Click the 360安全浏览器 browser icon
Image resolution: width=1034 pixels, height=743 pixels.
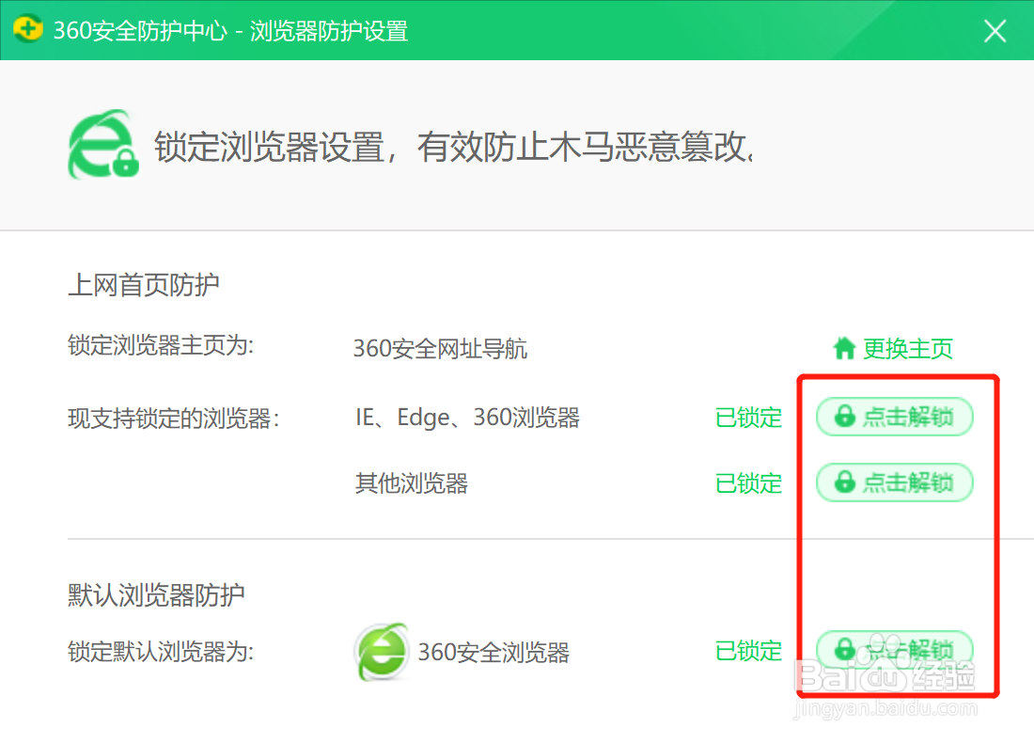(x=381, y=651)
